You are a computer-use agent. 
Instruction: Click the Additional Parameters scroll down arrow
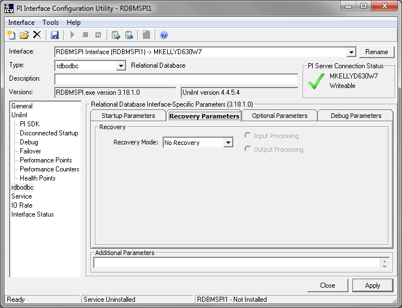point(384,266)
